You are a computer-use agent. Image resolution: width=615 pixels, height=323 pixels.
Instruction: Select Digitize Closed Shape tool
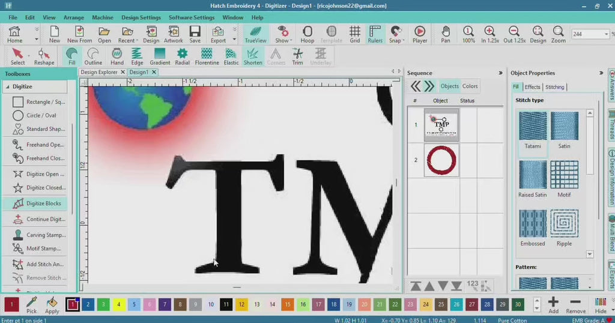38,188
